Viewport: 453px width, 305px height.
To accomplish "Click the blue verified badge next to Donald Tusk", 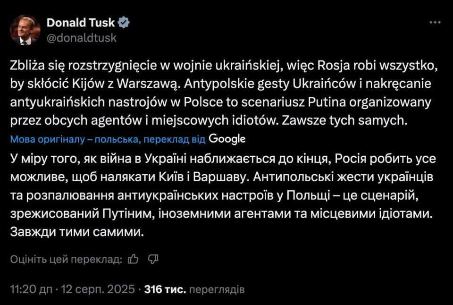I will pos(123,22).
